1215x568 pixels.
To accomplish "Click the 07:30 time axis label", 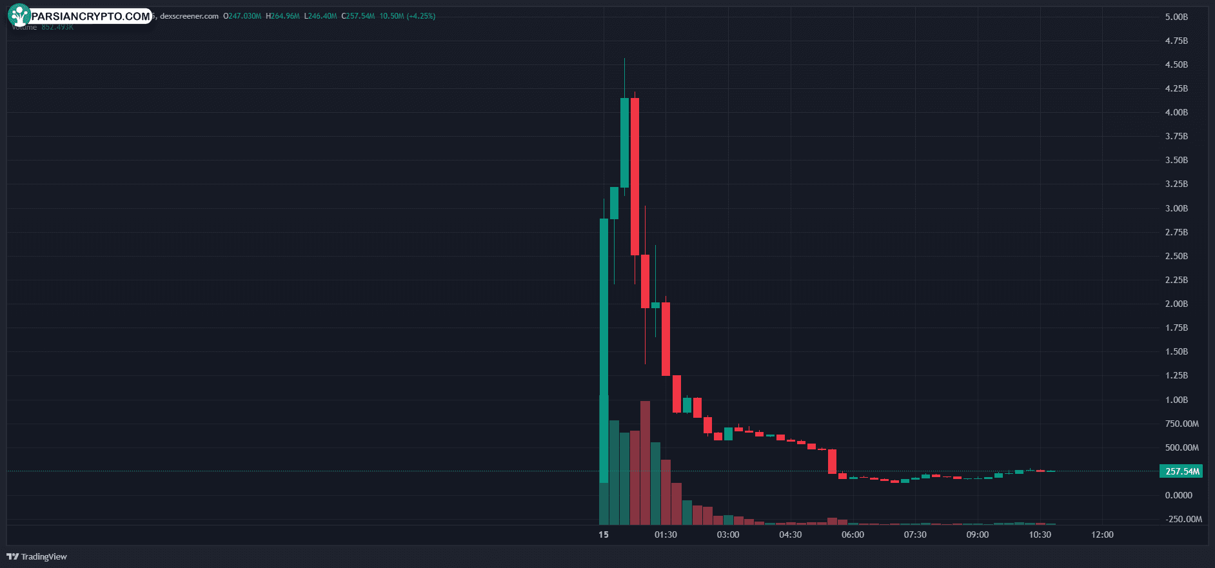I will coord(915,534).
